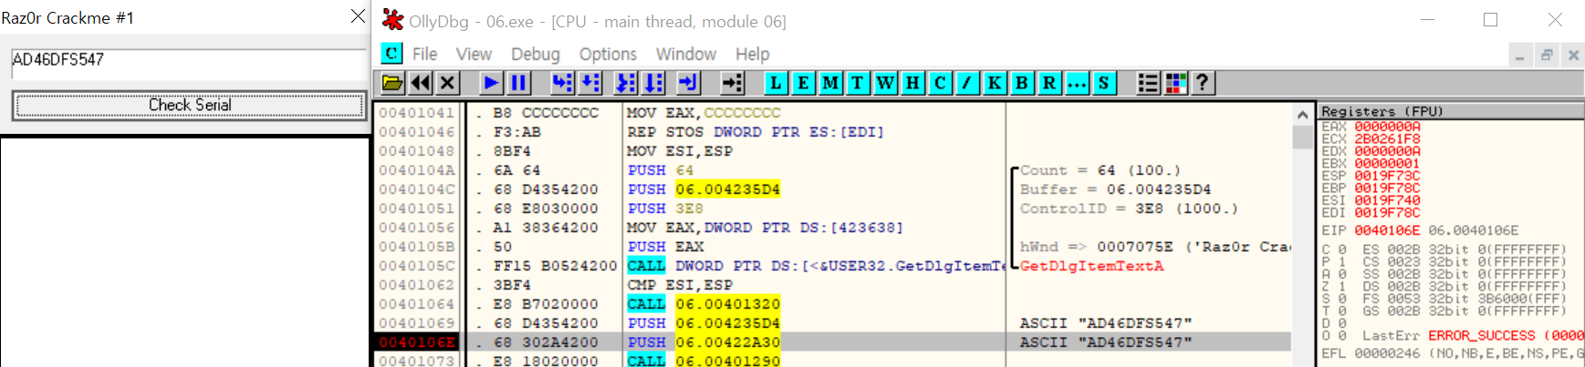Show Threads with T button
The height and width of the screenshot is (367, 1585).
pos(858,84)
